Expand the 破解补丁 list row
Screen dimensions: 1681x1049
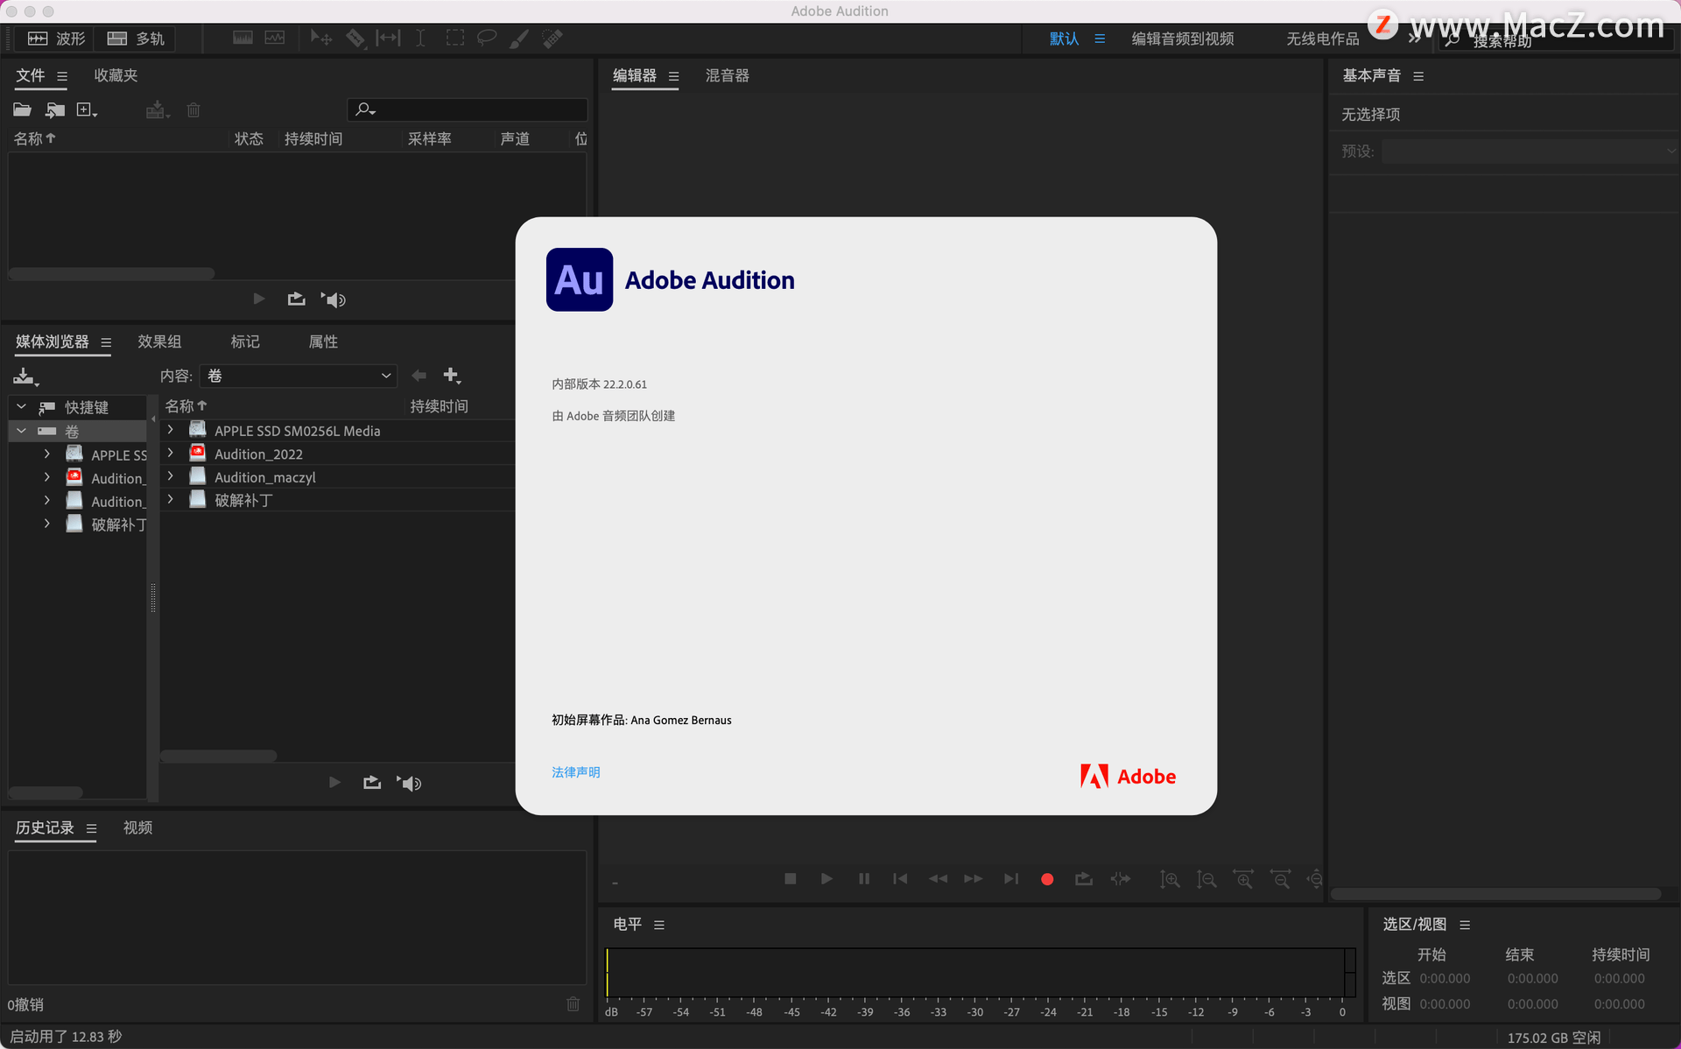click(x=171, y=499)
